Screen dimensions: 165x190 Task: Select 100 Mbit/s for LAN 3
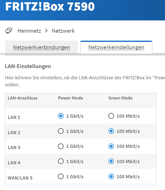point(111,146)
